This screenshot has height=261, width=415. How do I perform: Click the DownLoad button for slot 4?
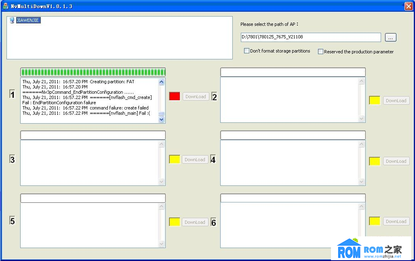[396, 161]
